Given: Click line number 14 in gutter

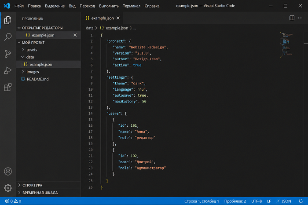Looking at the screenshot, I should pyautogui.click(x=90, y=113).
